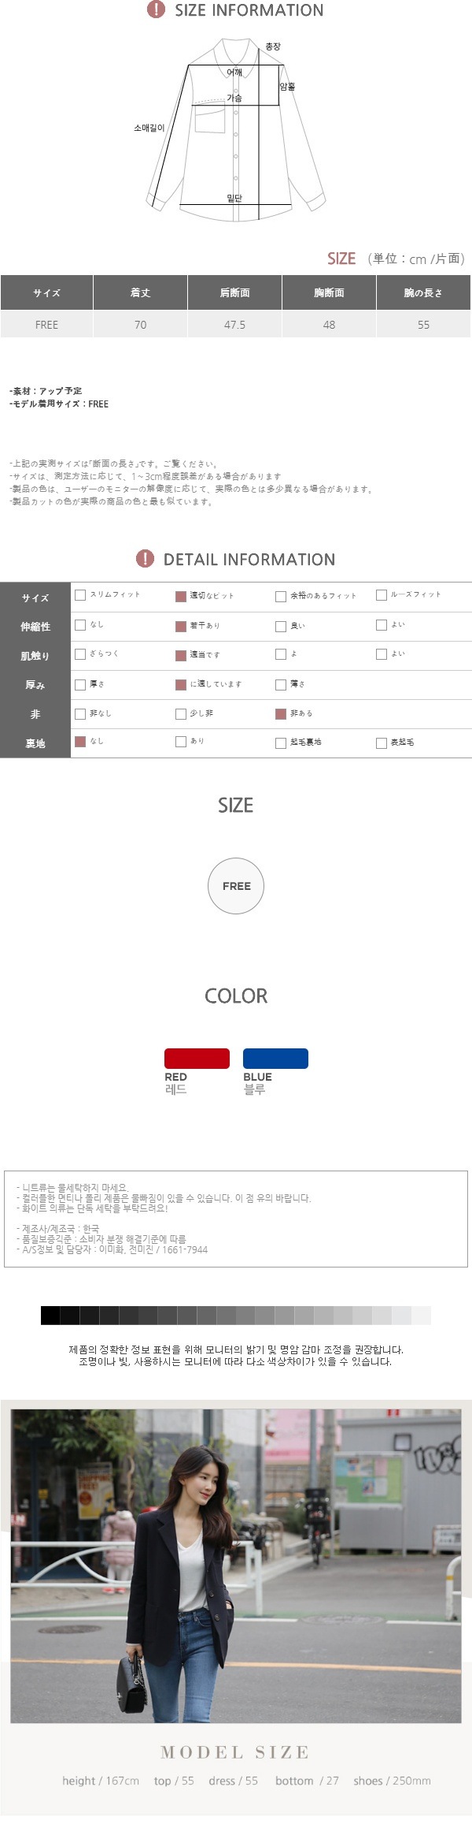Check the スリムフィット checkbox

coord(80,595)
